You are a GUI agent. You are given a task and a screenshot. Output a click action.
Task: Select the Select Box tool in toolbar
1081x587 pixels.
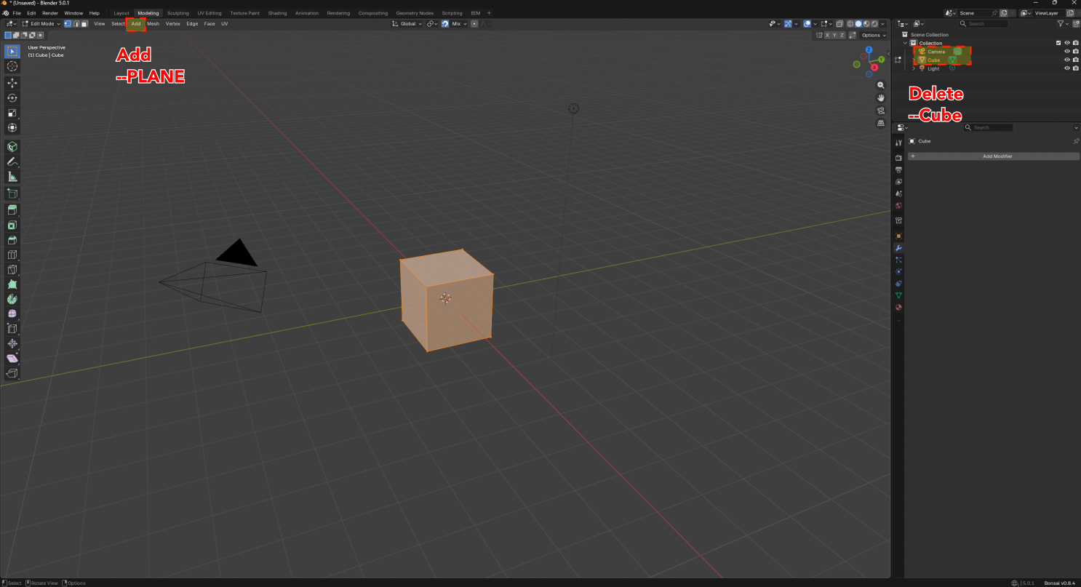[12, 51]
